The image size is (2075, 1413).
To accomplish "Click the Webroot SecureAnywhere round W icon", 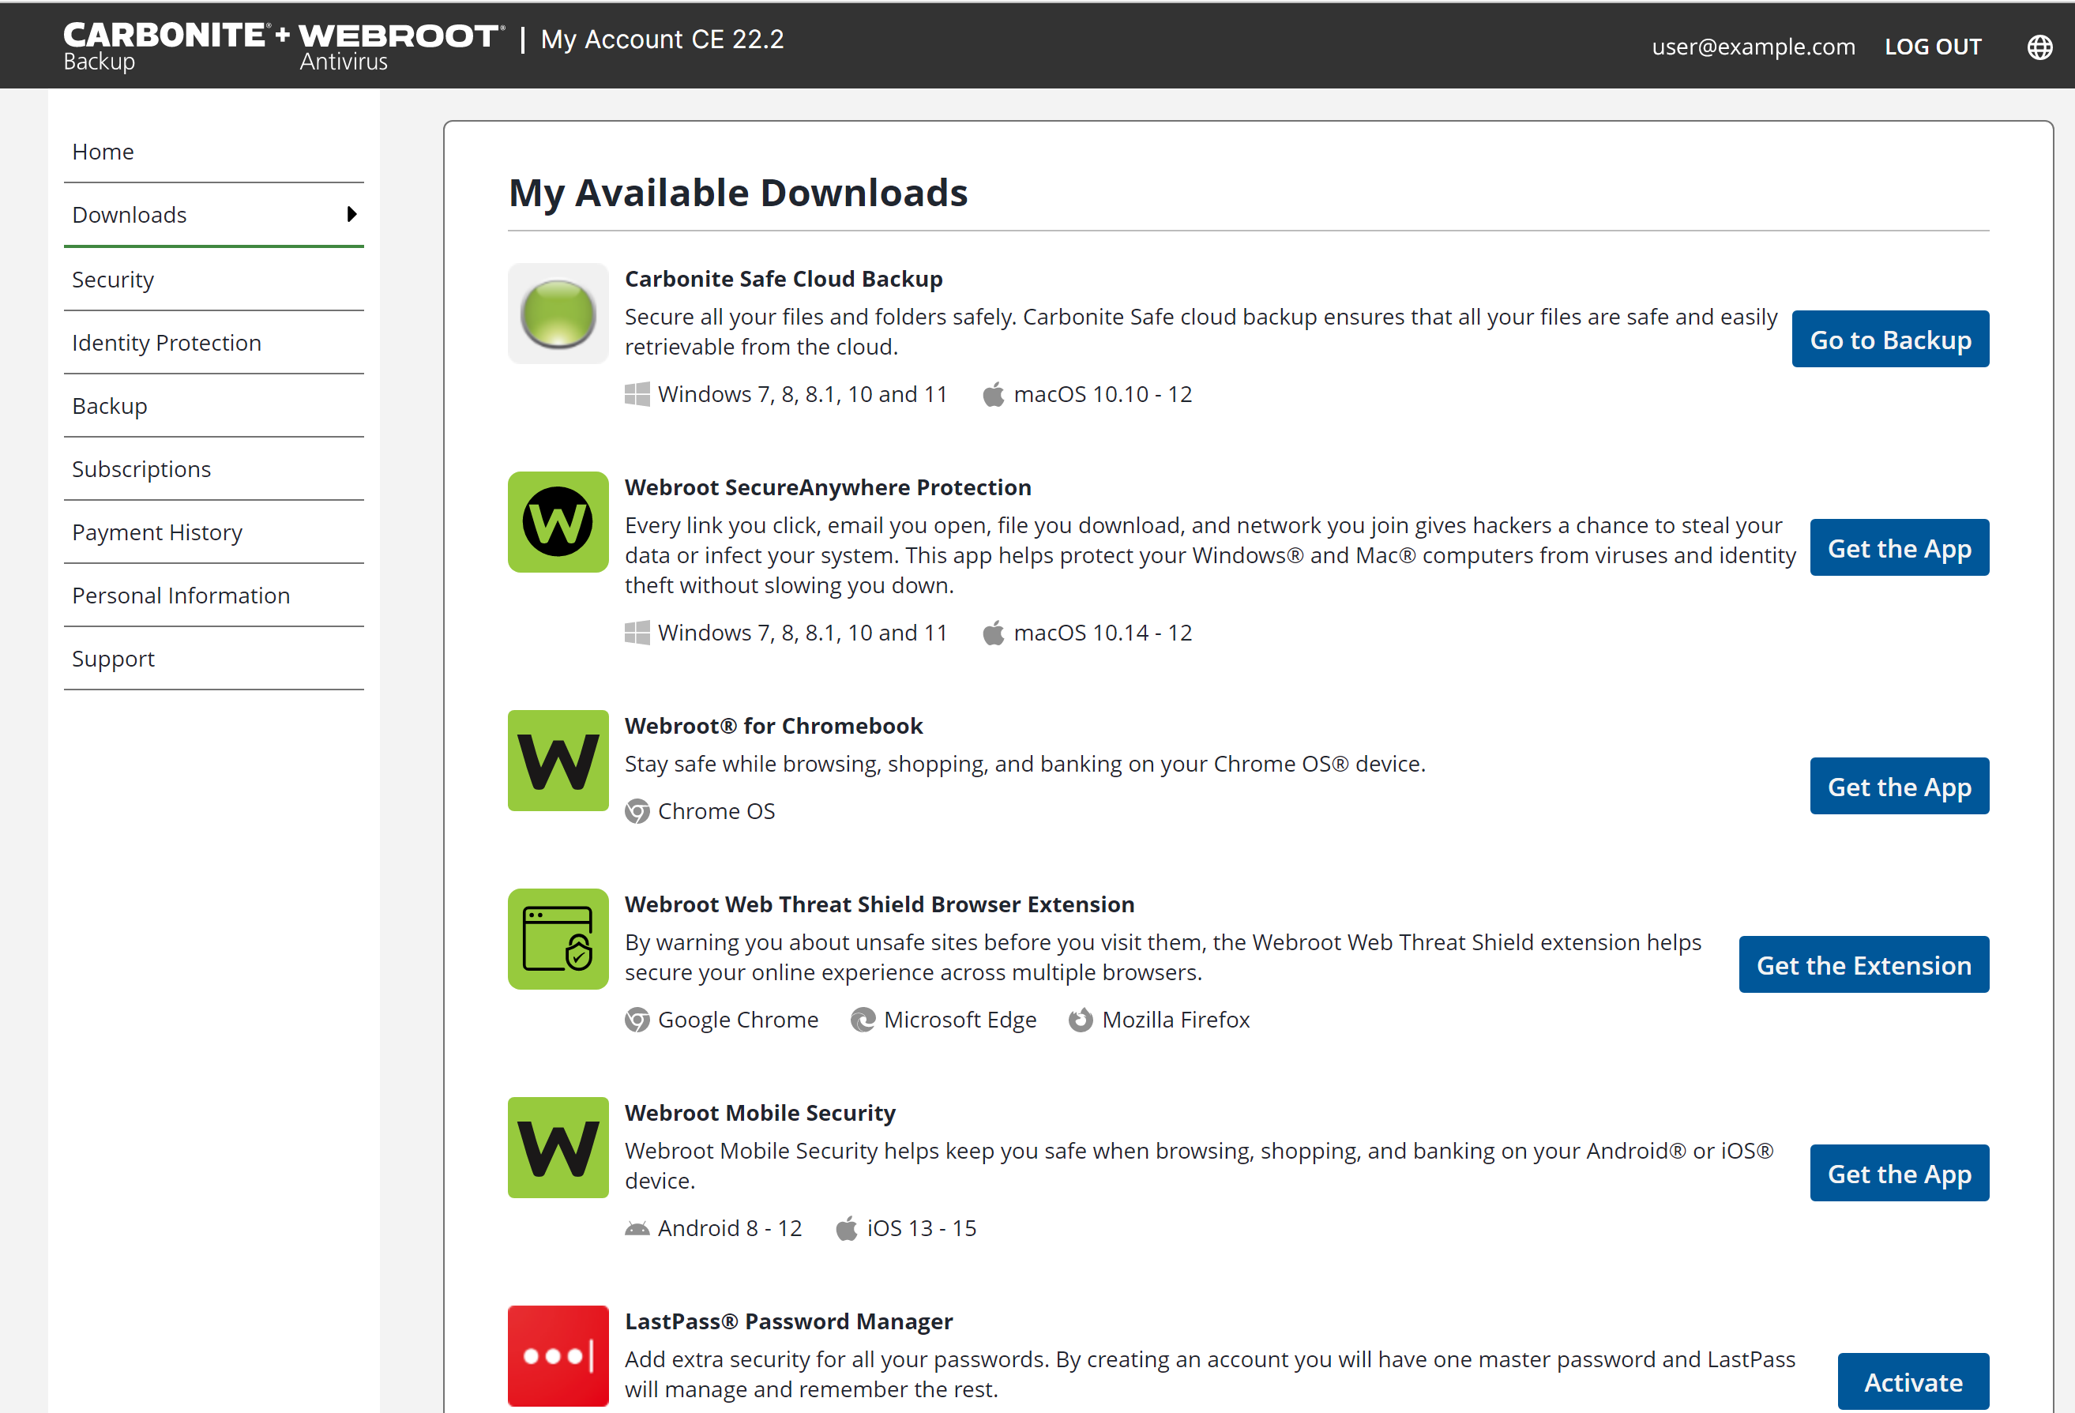I will 558,522.
